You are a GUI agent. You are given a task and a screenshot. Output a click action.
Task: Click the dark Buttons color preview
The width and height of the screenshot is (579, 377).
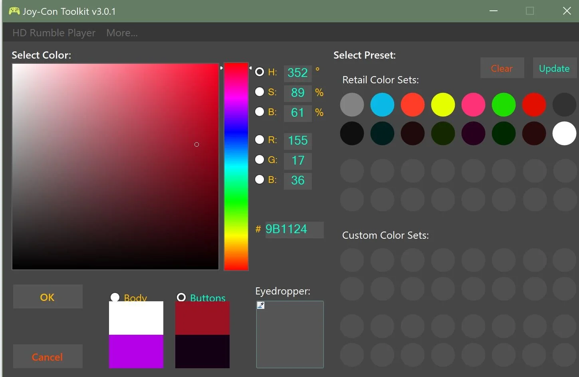202,351
